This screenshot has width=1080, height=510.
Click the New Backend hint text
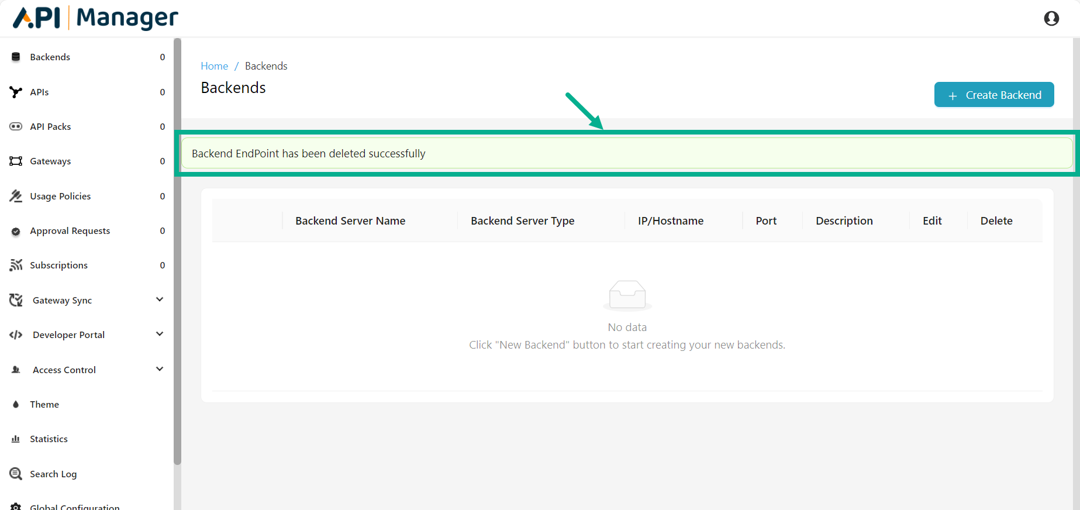tap(627, 345)
